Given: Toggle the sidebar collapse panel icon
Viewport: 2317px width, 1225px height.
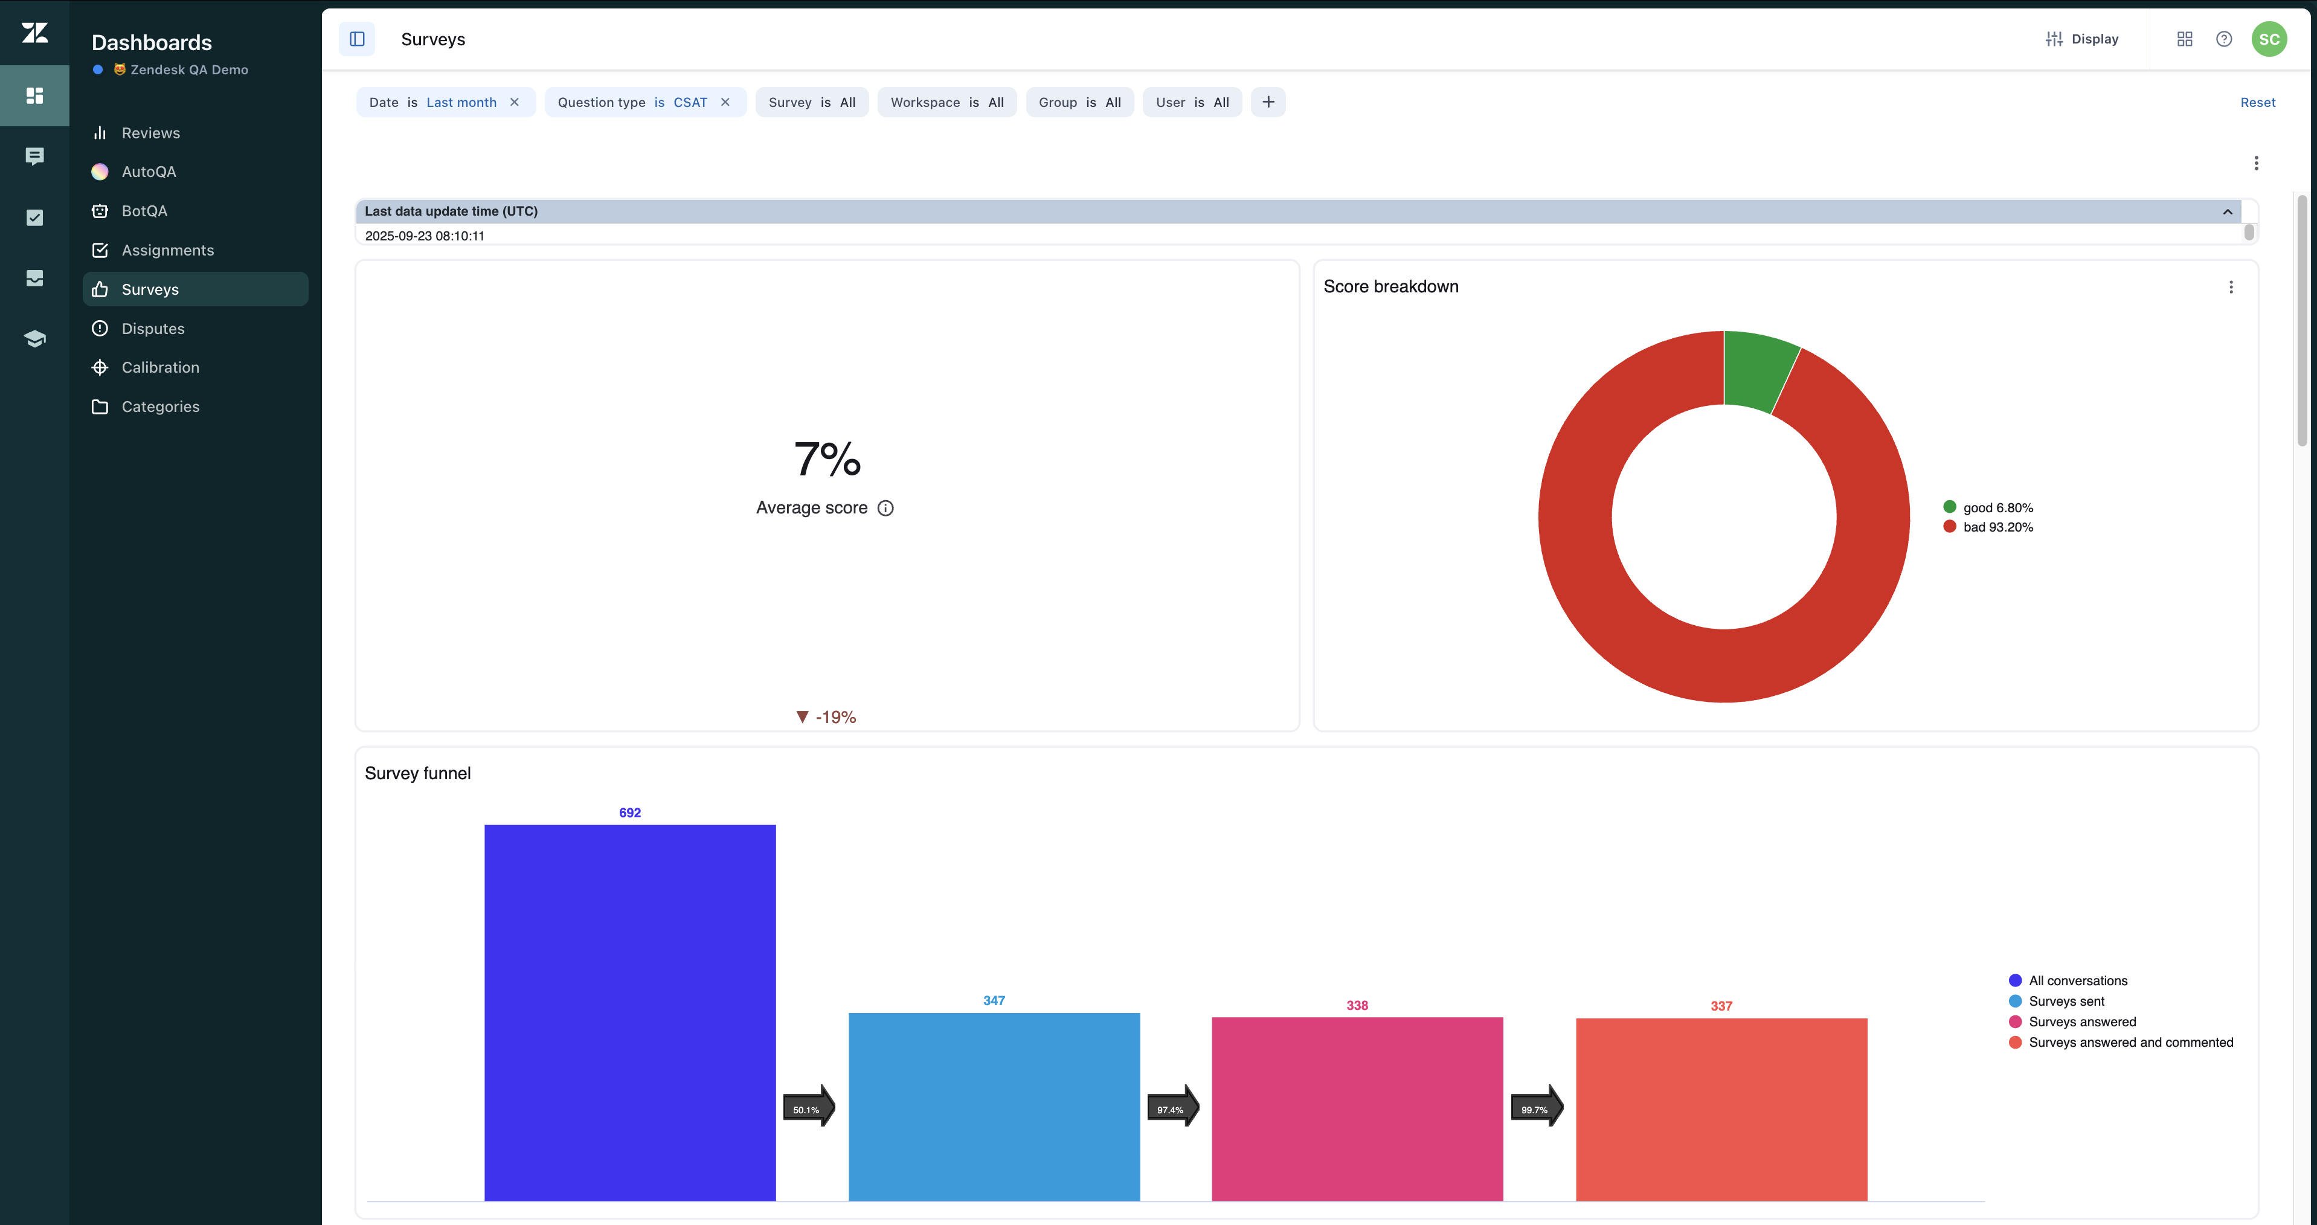Looking at the screenshot, I should [357, 39].
